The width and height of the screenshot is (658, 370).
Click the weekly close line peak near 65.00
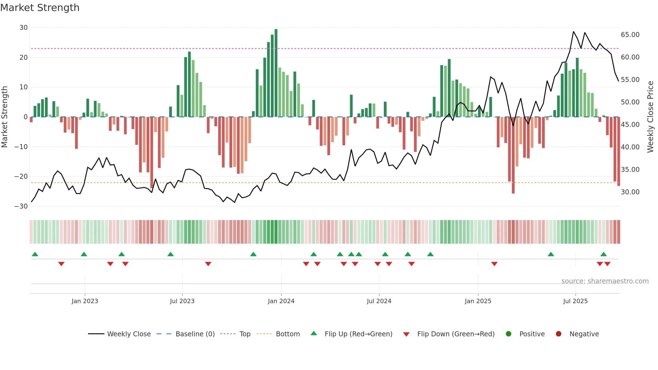point(573,32)
